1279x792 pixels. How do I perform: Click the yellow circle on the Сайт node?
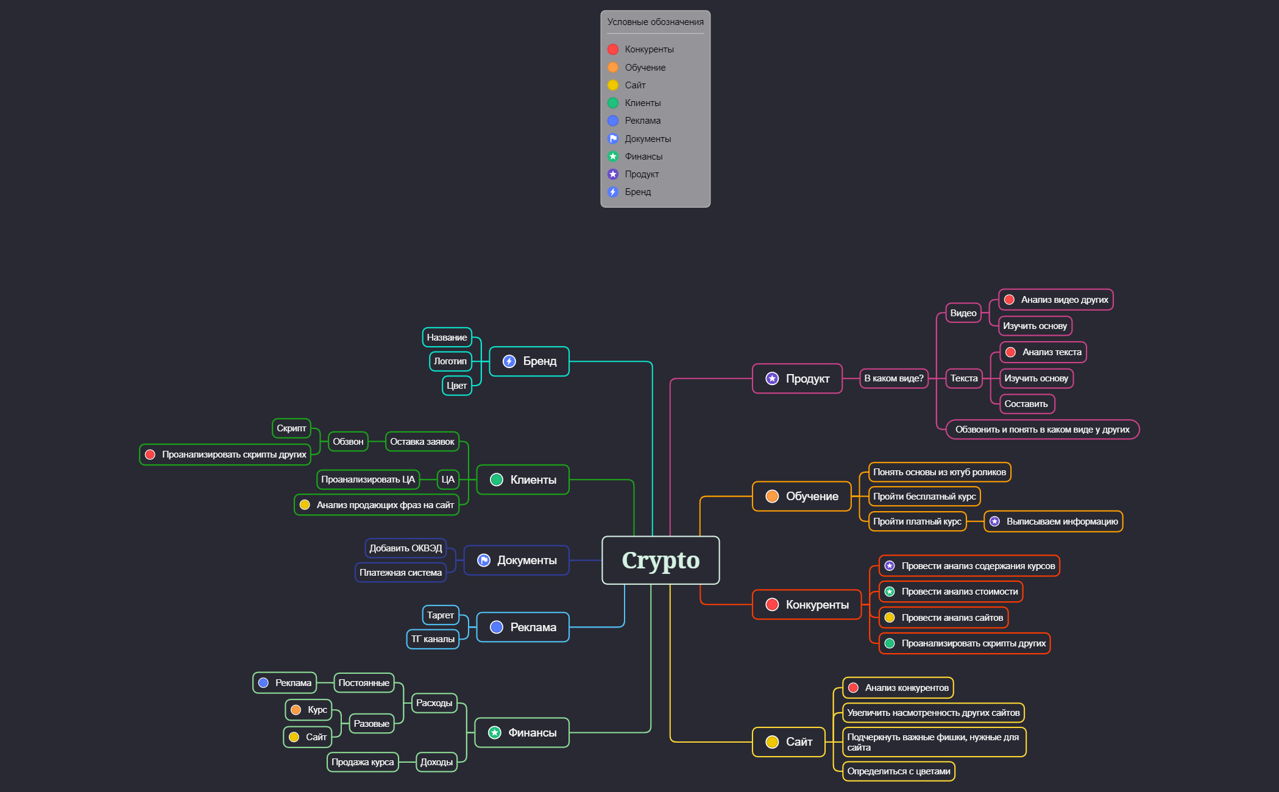[772, 741]
